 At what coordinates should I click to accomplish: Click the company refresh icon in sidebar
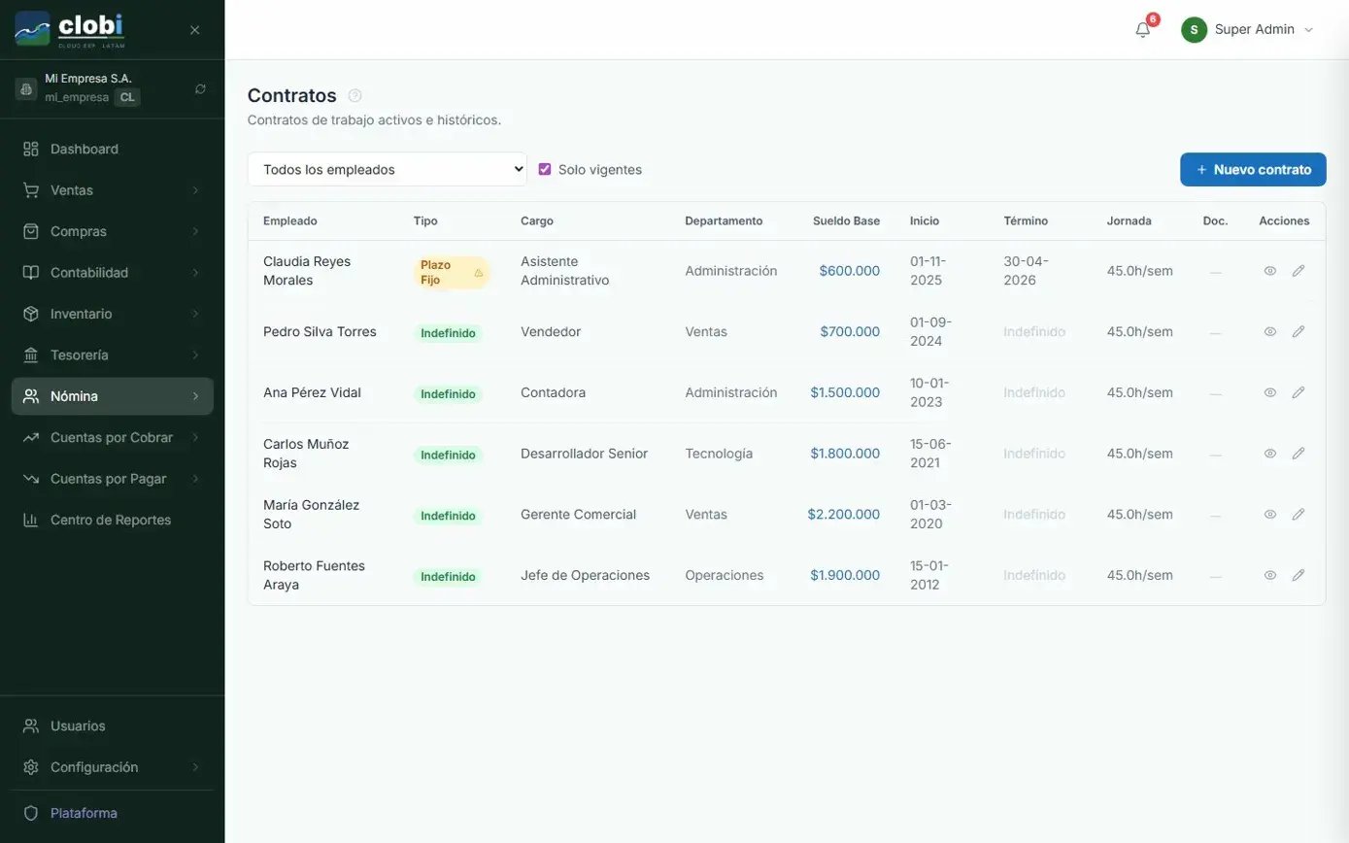point(200,88)
